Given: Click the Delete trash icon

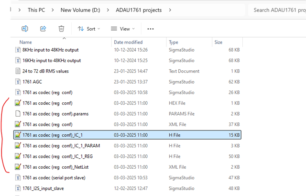Looking at the screenshot, I should [x=61, y=29].
